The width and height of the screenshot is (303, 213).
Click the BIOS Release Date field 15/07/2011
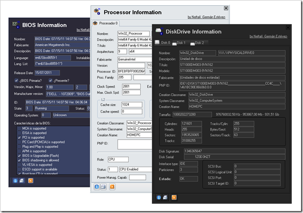click(47, 73)
